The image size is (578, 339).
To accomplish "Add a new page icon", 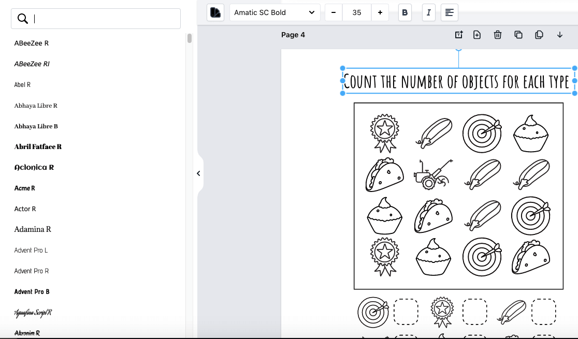I will 477,35.
